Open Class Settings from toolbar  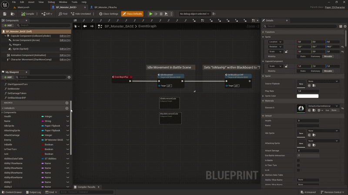click(108, 14)
